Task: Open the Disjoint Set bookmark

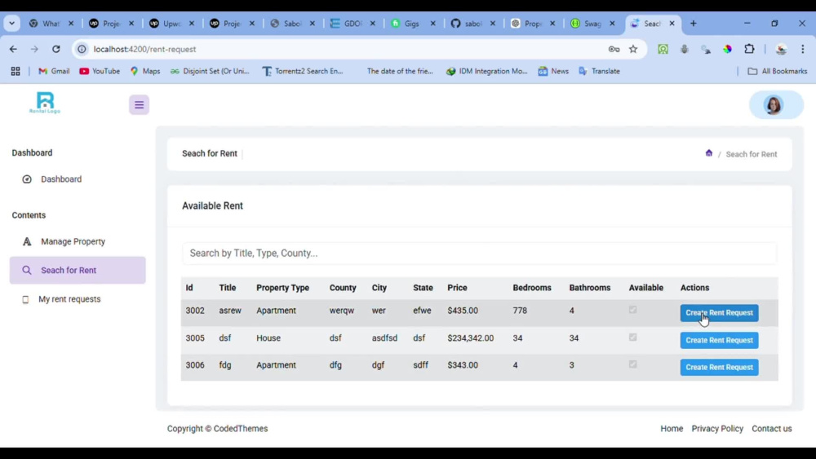Action: click(210, 71)
